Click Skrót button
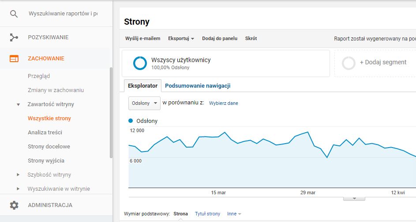416x222 pixels. point(251,38)
